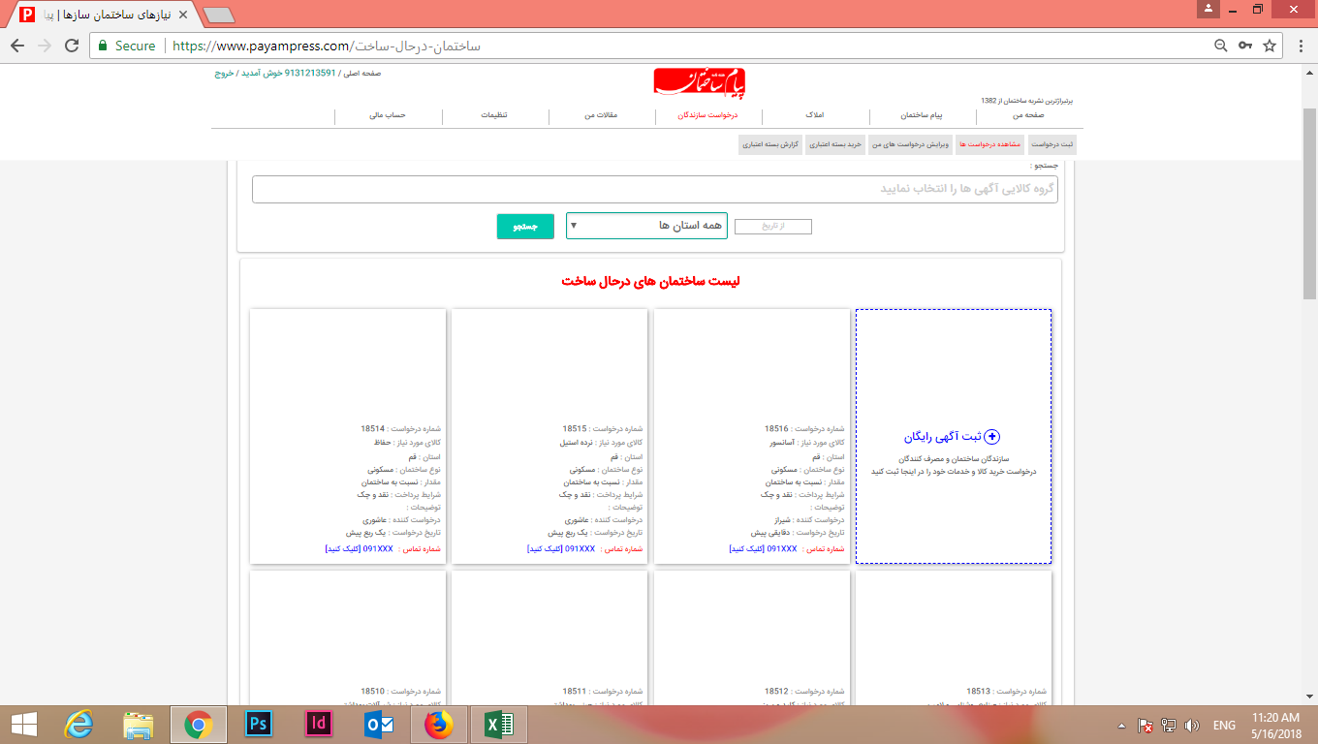Click the user number 9131213591
Viewport: 1318px width, 744px height.
[311, 73]
